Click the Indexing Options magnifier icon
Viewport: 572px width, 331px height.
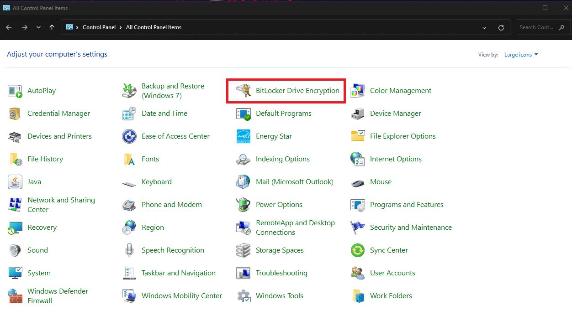coord(244,159)
